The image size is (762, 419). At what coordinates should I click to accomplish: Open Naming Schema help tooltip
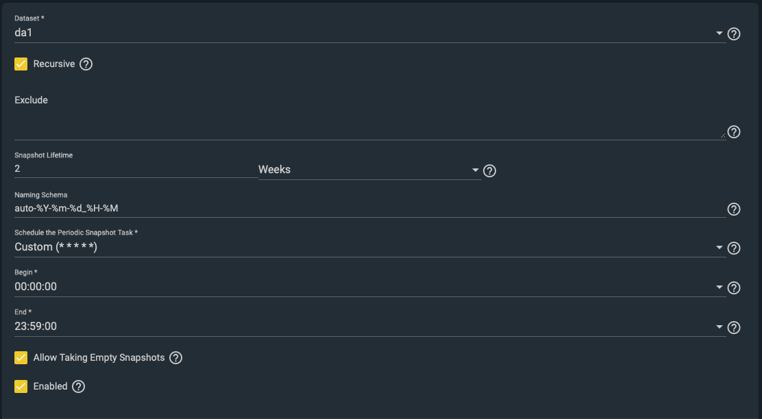(x=734, y=209)
